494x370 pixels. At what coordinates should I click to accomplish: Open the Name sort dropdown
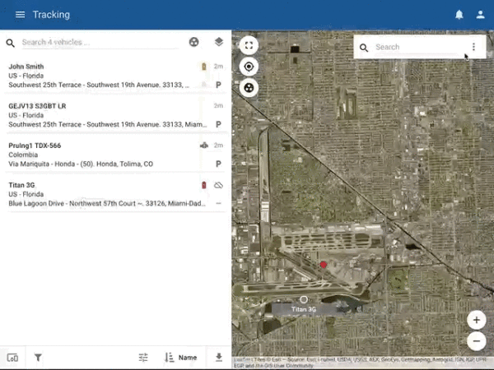tap(180, 358)
